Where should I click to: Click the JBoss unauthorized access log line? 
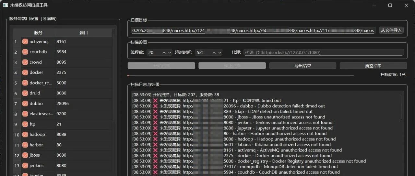(229, 117)
